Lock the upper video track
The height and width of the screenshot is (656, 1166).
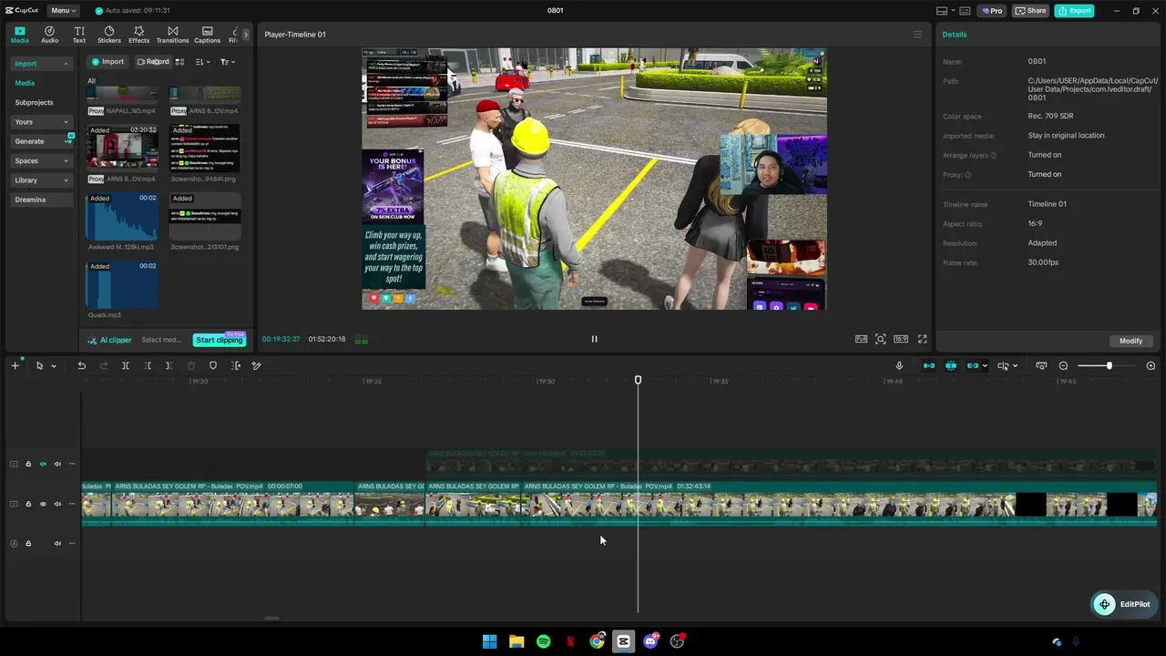(x=28, y=464)
